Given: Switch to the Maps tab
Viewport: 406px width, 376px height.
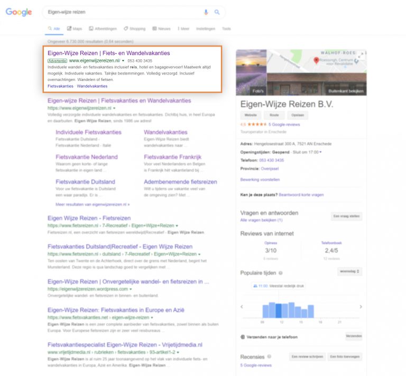Looking at the screenshot, I should click(x=75, y=29).
